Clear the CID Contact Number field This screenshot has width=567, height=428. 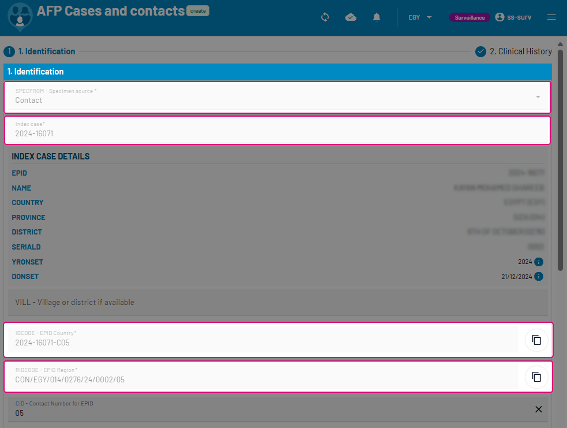[539, 409]
